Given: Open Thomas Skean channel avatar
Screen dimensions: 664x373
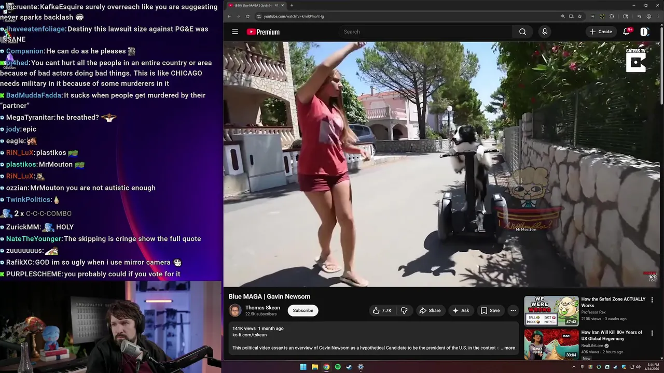Looking at the screenshot, I should click(x=235, y=310).
